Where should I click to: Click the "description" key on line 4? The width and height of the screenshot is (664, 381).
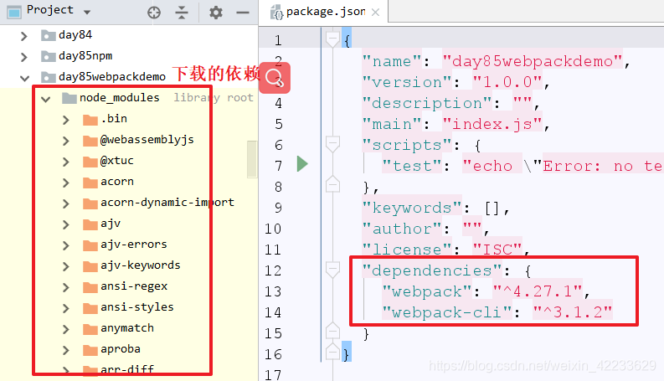[427, 103]
